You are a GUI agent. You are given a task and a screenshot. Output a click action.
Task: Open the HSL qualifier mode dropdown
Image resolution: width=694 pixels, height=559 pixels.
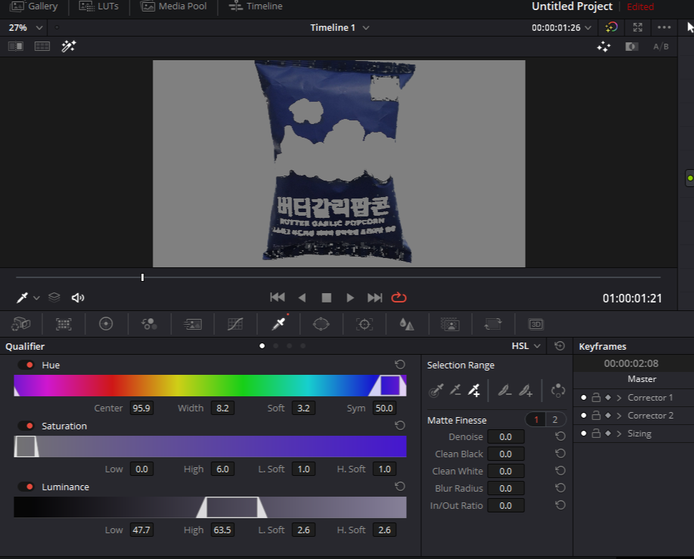(x=526, y=346)
